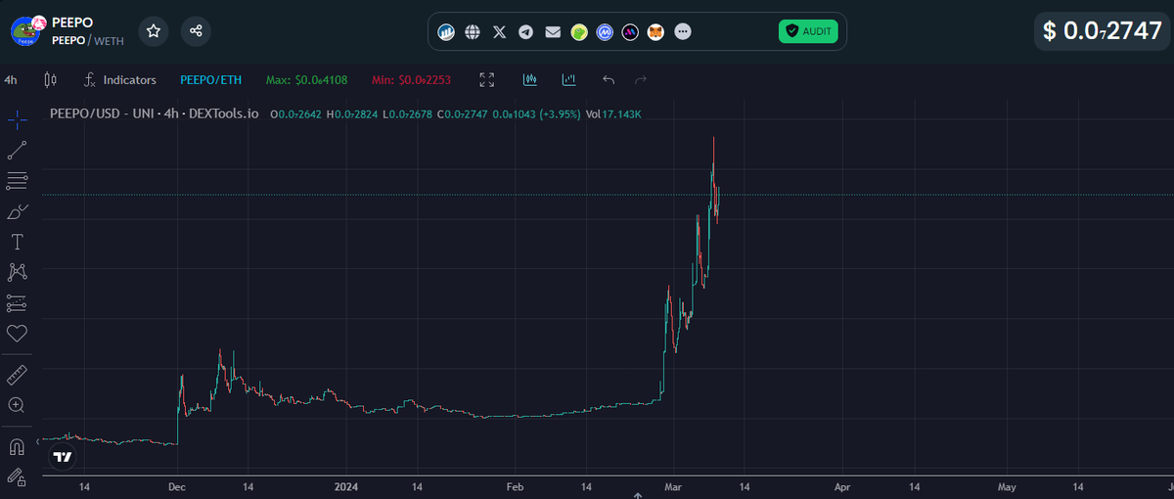Screen dimensions: 1174x499
Task: Select the zoom-in magnifier tool
Action: (17, 405)
